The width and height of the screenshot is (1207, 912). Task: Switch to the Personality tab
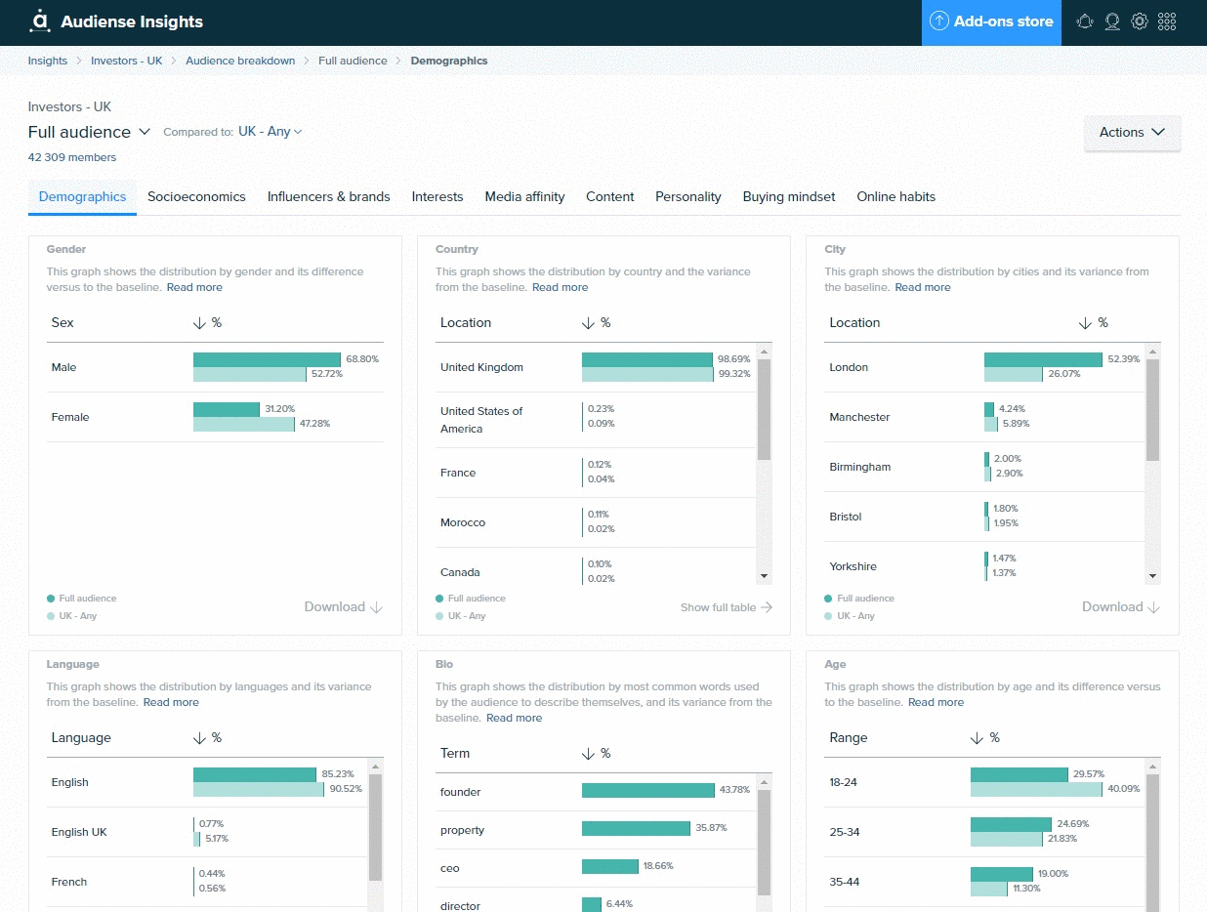[688, 197]
